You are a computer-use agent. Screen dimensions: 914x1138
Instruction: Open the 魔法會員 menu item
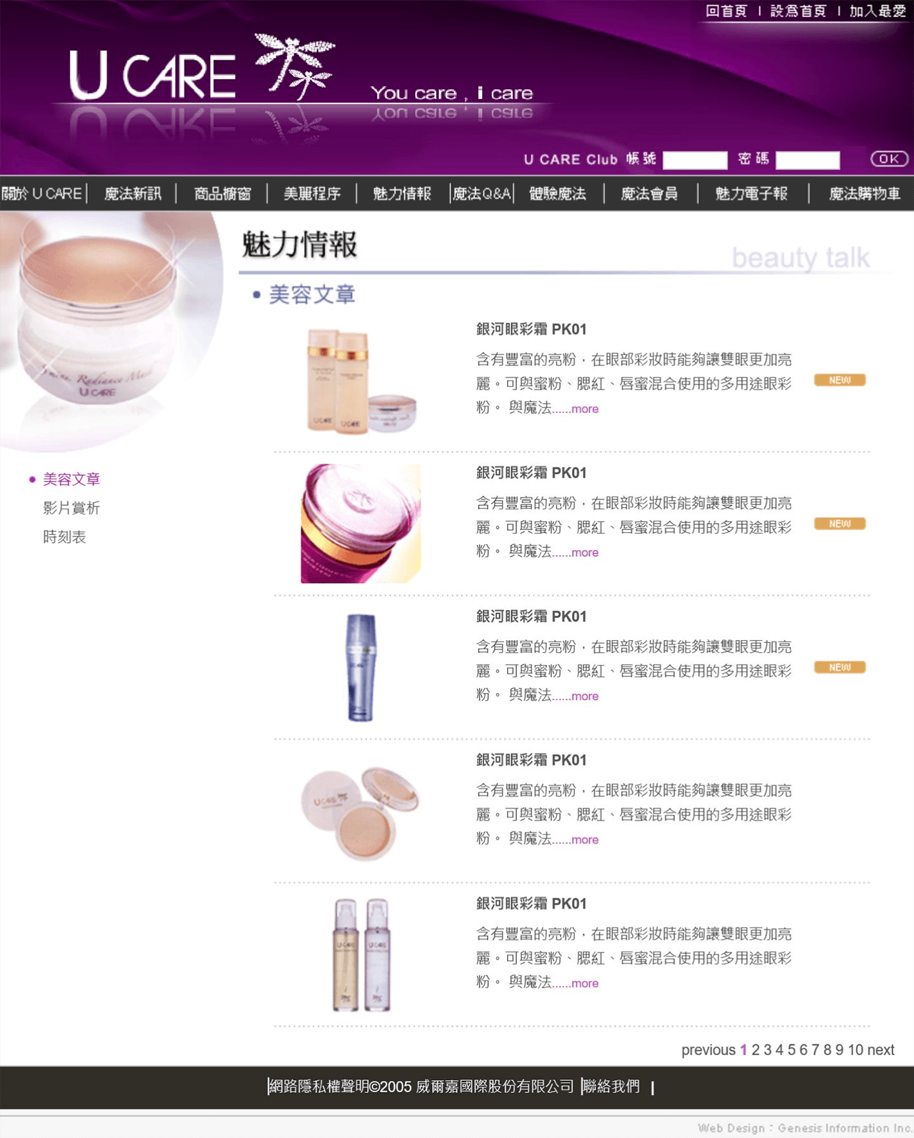tap(649, 194)
